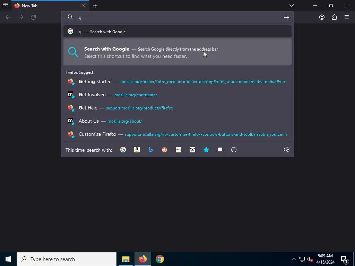Open Windows Start menu
Image resolution: width=355 pixels, height=266 pixels.
click(8, 259)
